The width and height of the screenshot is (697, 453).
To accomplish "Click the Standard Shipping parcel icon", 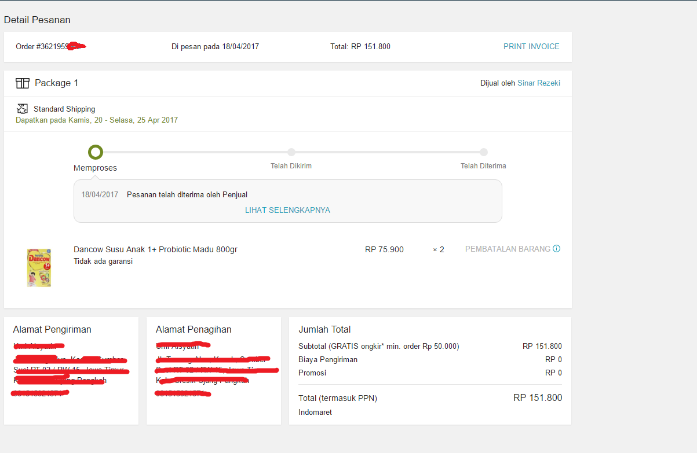I will [x=23, y=109].
